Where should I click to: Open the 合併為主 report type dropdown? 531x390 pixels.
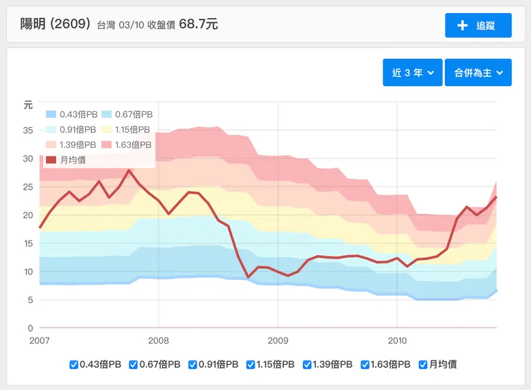coord(478,73)
